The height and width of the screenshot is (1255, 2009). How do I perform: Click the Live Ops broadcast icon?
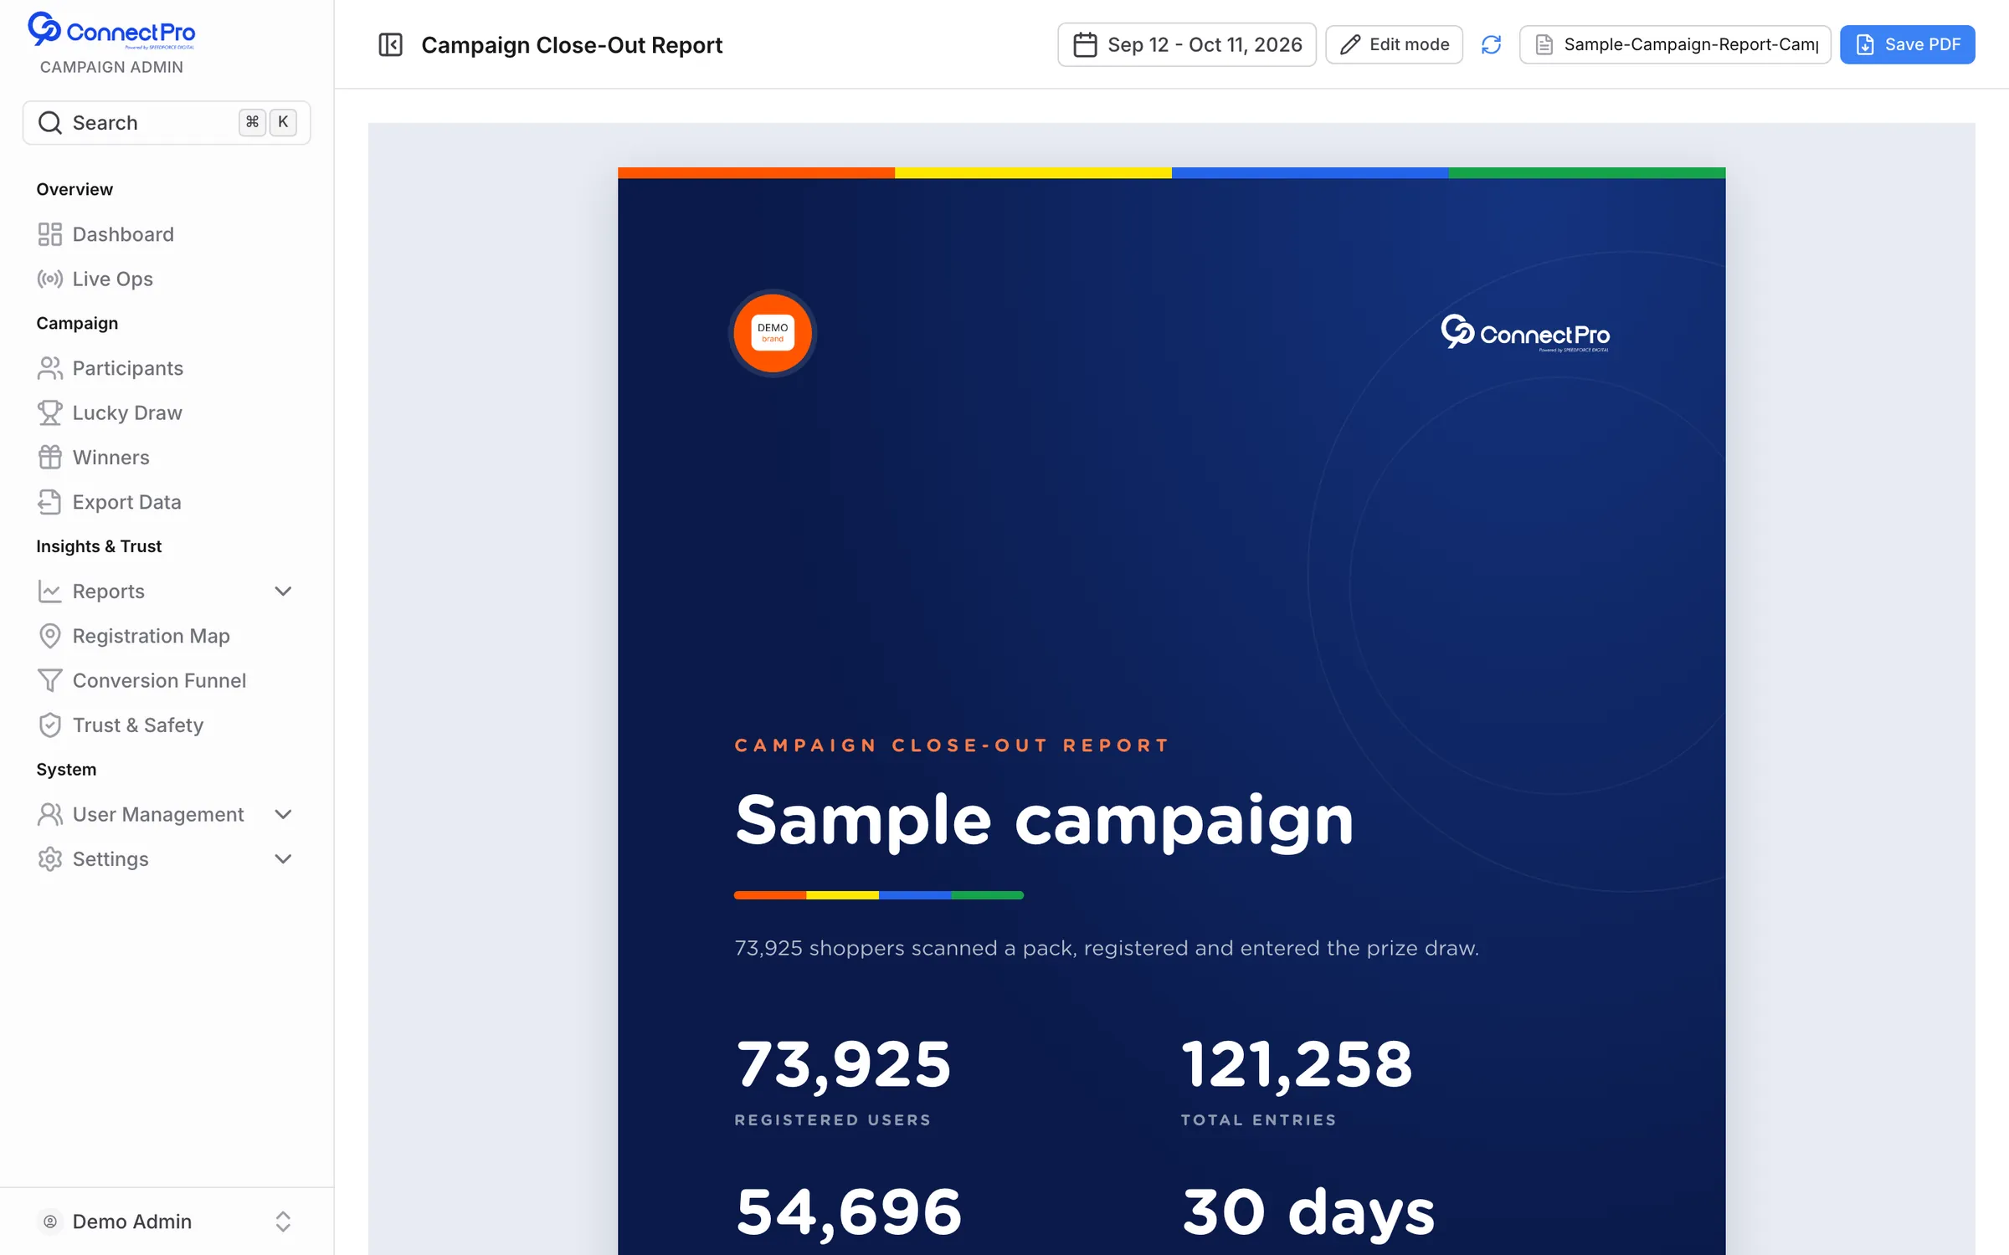coord(50,279)
